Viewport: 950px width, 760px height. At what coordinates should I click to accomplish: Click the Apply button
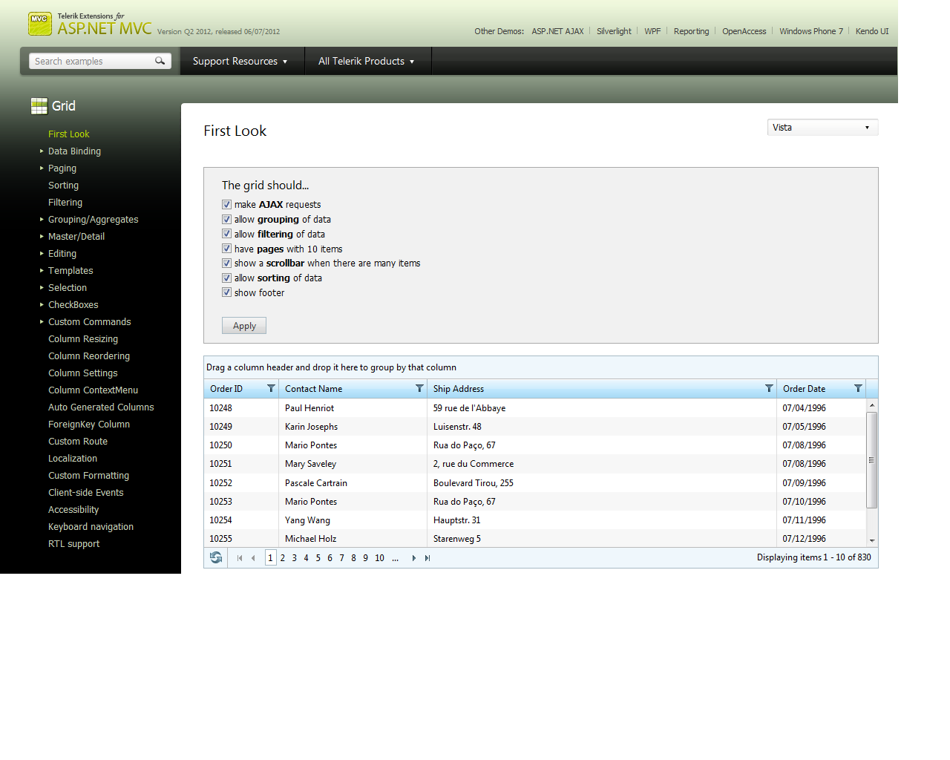pos(244,326)
